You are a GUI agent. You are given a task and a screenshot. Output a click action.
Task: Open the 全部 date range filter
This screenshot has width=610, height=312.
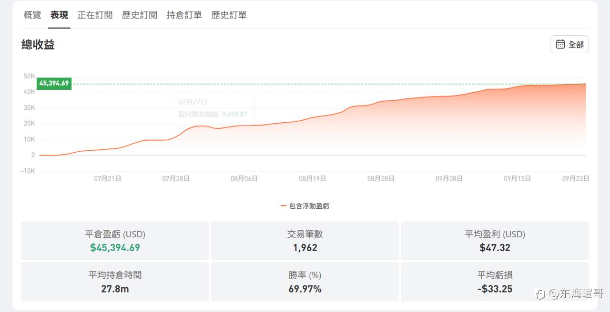coord(569,44)
